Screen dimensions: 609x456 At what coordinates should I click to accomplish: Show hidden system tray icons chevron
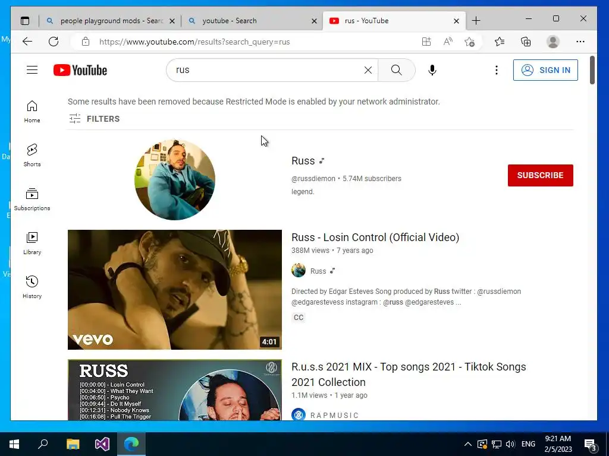click(x=468, y=444)
